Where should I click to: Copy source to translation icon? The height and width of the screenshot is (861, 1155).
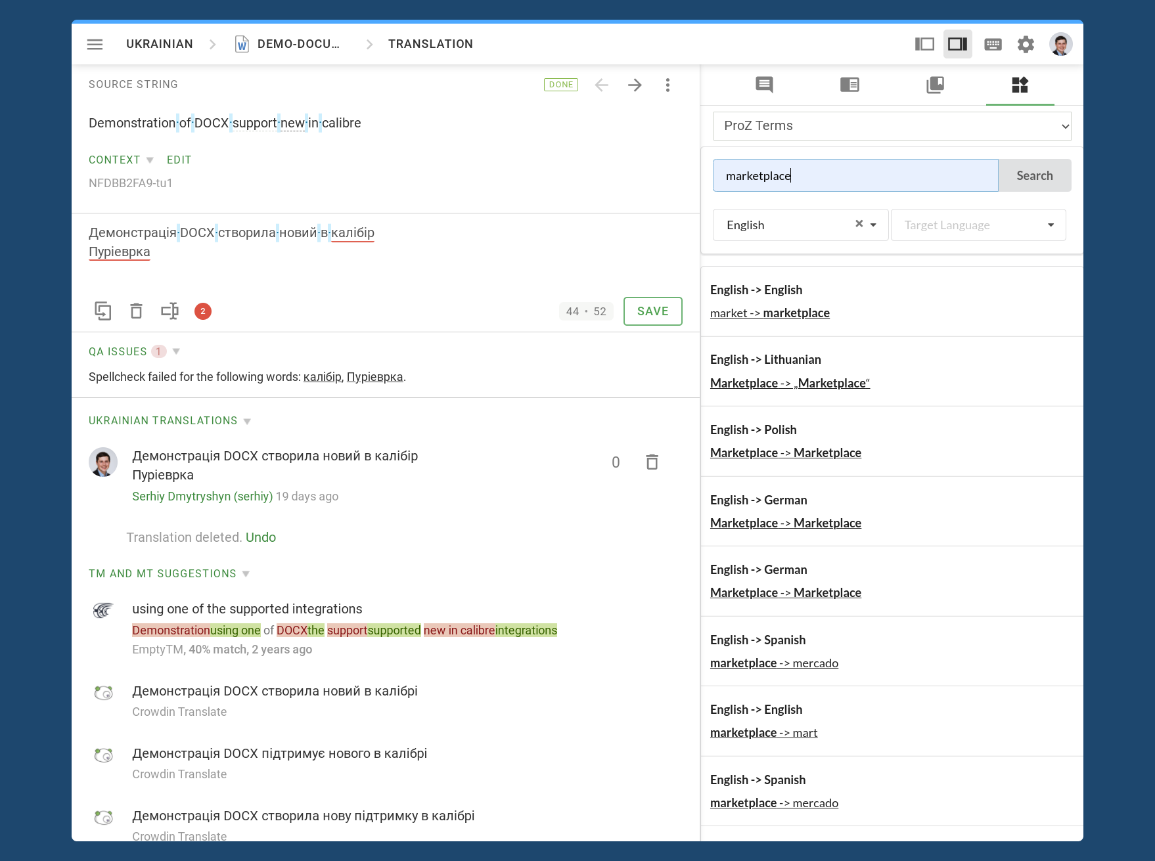click(x=102, y=311)
